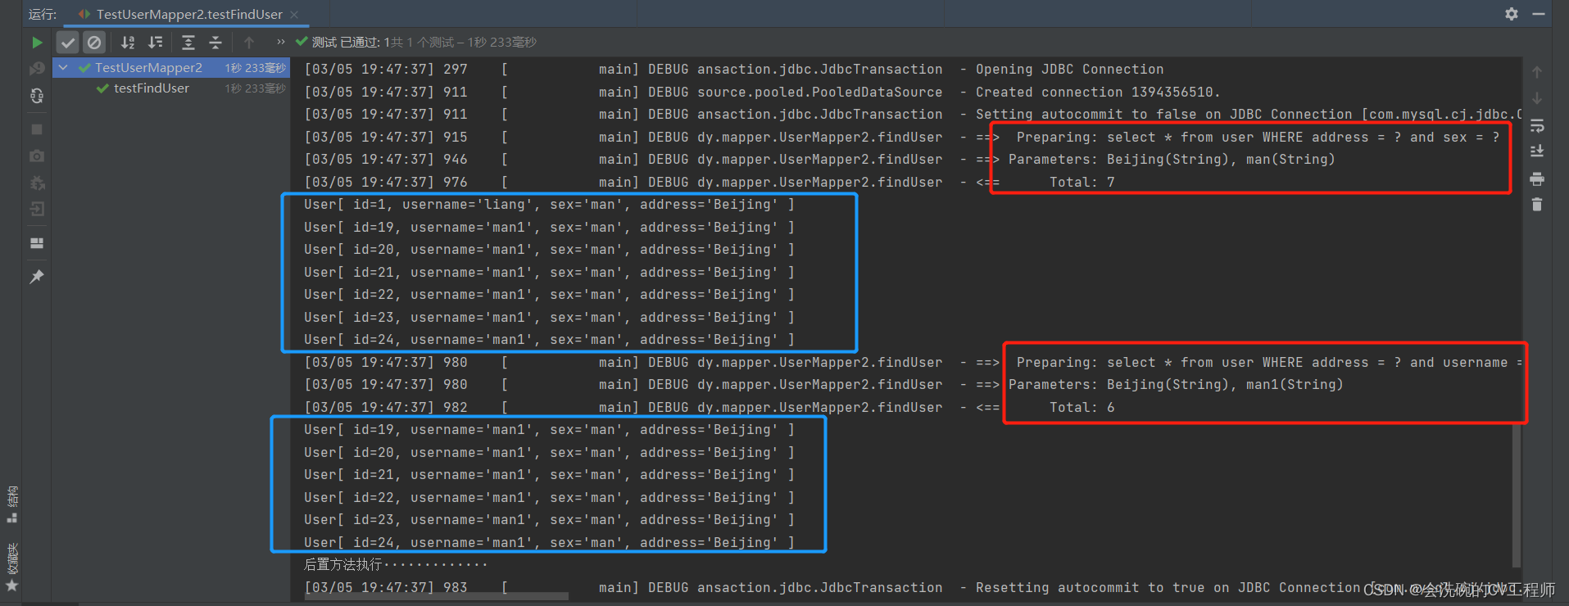Go to previous failed test arrow
This screenshot has width=1569, height=606.
249,42
